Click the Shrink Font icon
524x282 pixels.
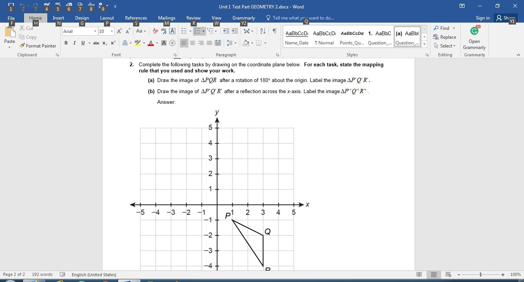128,31
